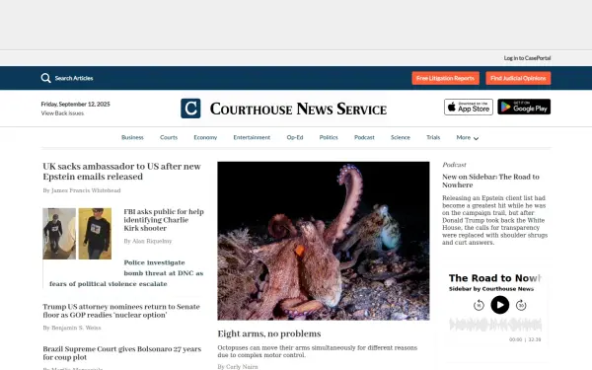This screenshot has width=592, height=370.
Task: Open the Courts section
Action: pos(169,137)
